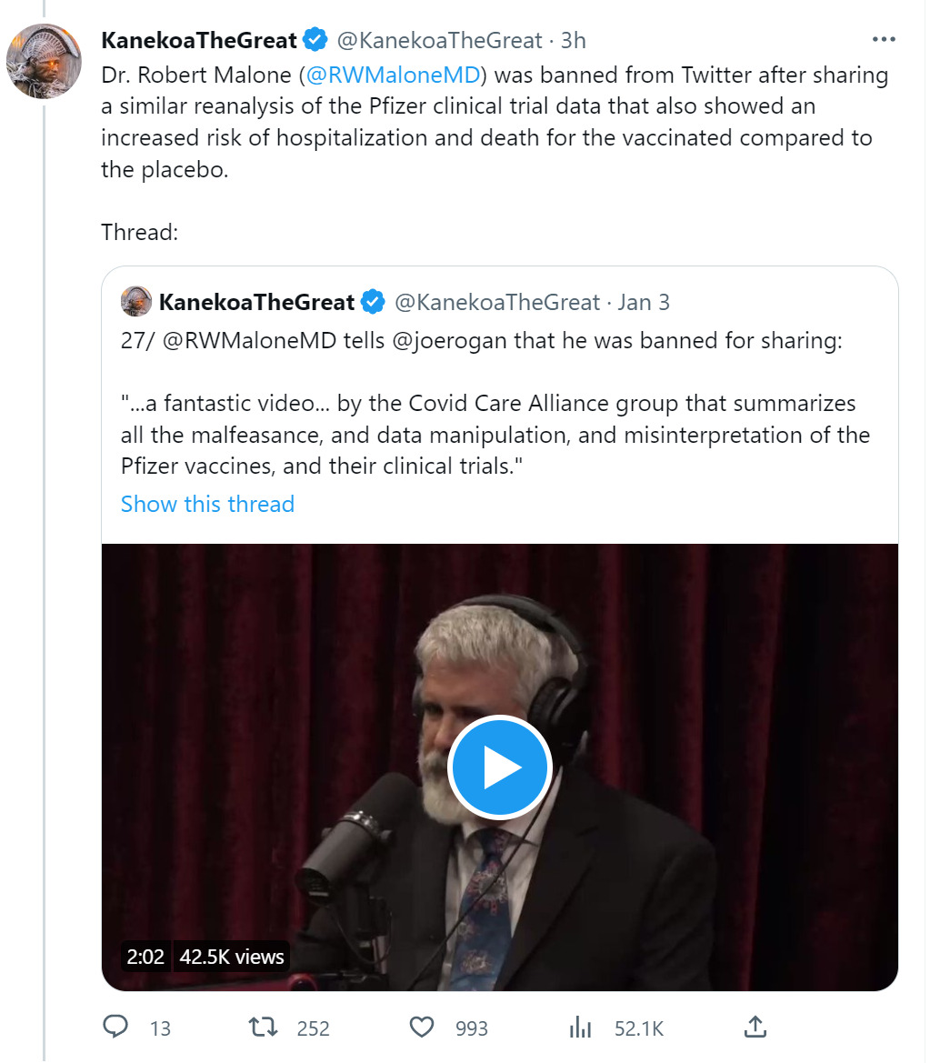Click main tweet's blue verified badge
The height and width of the screenshot is (1063, 940).
315,40
